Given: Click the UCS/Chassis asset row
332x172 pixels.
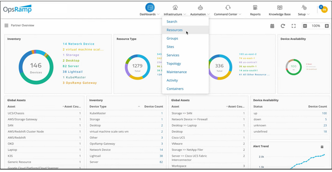Looking at the screenshot, I should 44,114.
